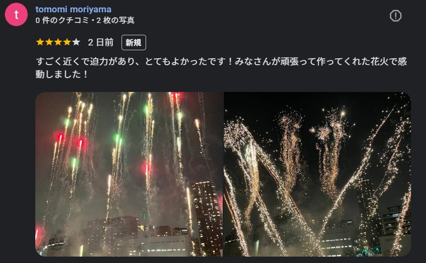Click the report review flag icon

395,16
